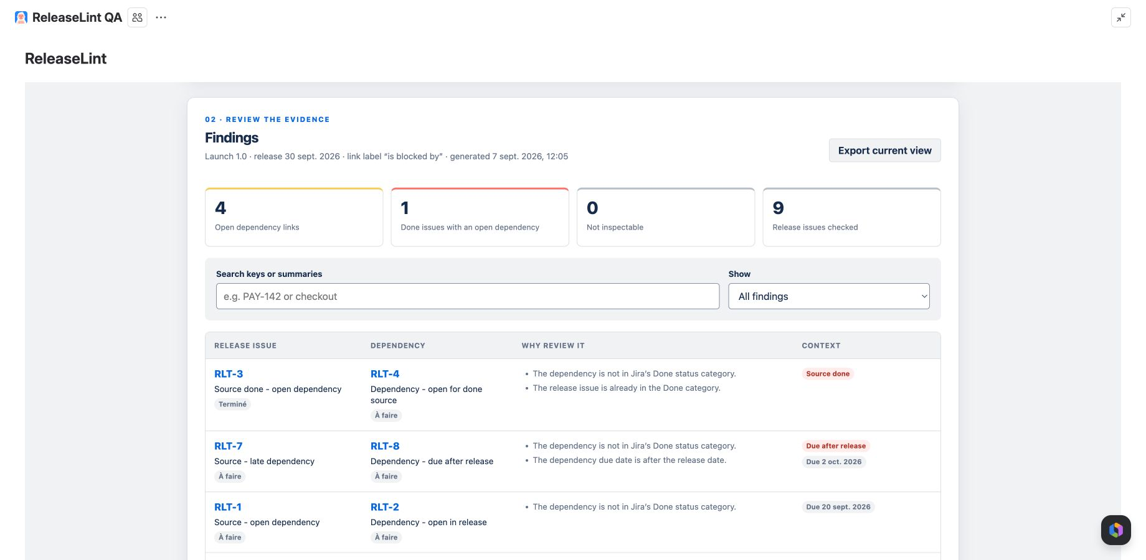Click the Dependency - due after release summary

pos(432,462)
